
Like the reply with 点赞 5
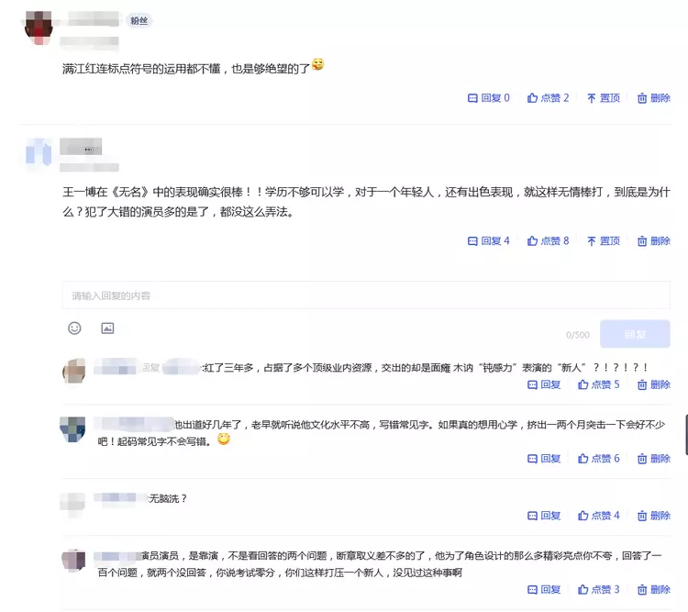(x=599, y=385)
